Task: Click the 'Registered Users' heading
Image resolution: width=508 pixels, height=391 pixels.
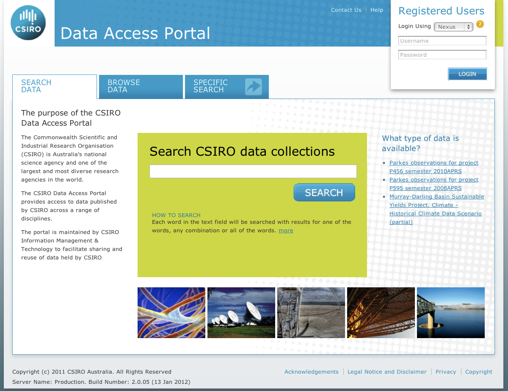Action: [x=442, y=11]
